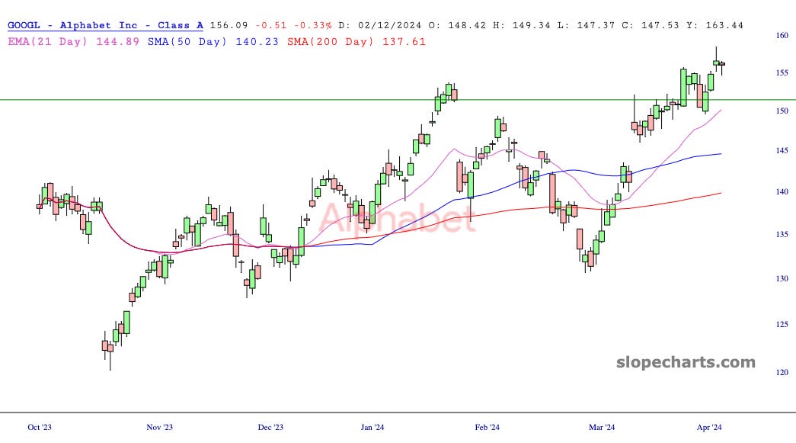Open the GOOGL - Alphabet Inc - Class A link
This screenshot has height=443, width=796.
tap(106, 25)
